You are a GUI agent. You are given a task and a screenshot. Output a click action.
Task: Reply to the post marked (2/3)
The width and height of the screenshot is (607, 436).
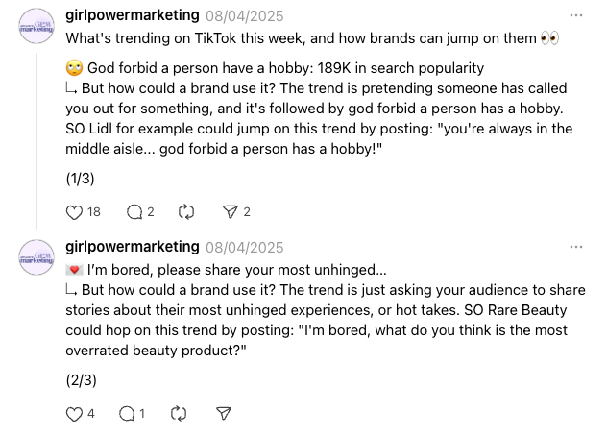[126, 414]
